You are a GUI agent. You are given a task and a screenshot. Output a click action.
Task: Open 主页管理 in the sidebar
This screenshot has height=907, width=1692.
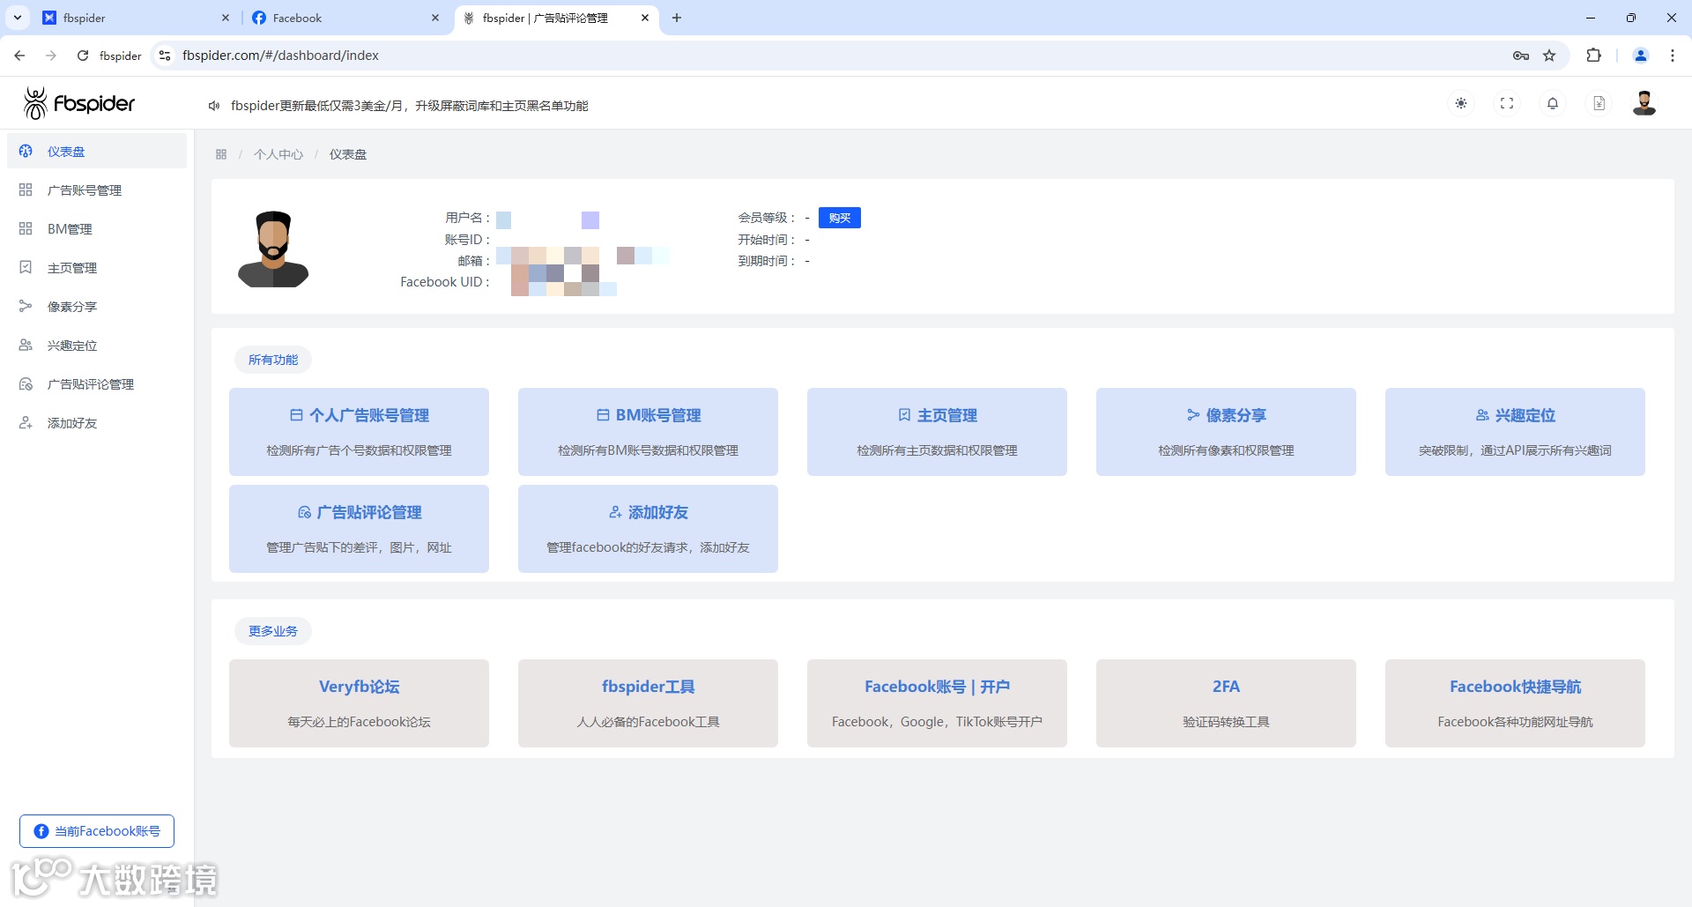pyautogui.click(x=97, y=268)
